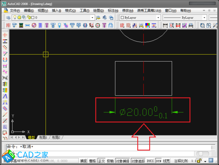Toggle 对象捕捉 object snap

pos(123,161)
